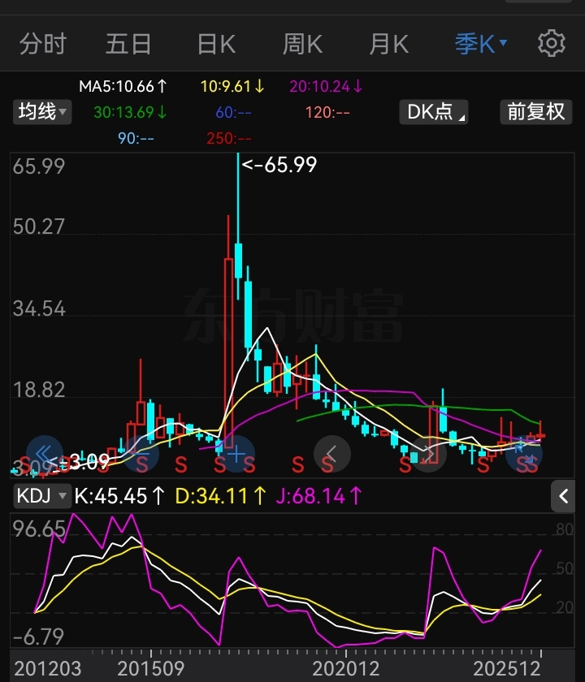Click the 34.54 price axis label
The width and height of the screenshot is (585, 682).
(39, 309)
